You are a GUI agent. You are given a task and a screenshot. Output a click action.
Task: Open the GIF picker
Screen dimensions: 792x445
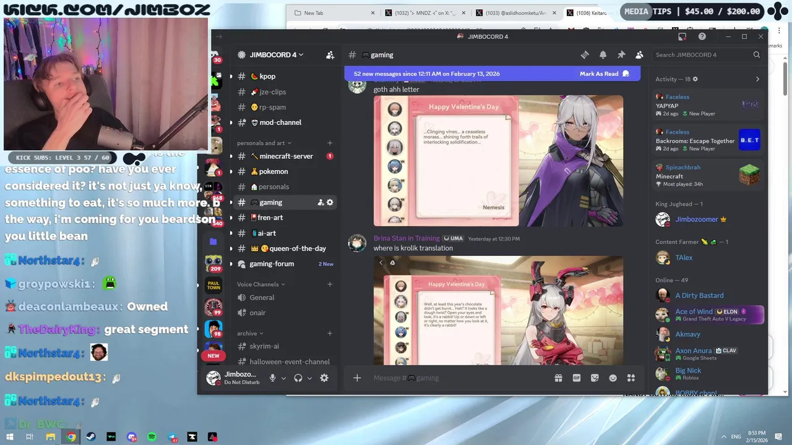tap(577, 378)
